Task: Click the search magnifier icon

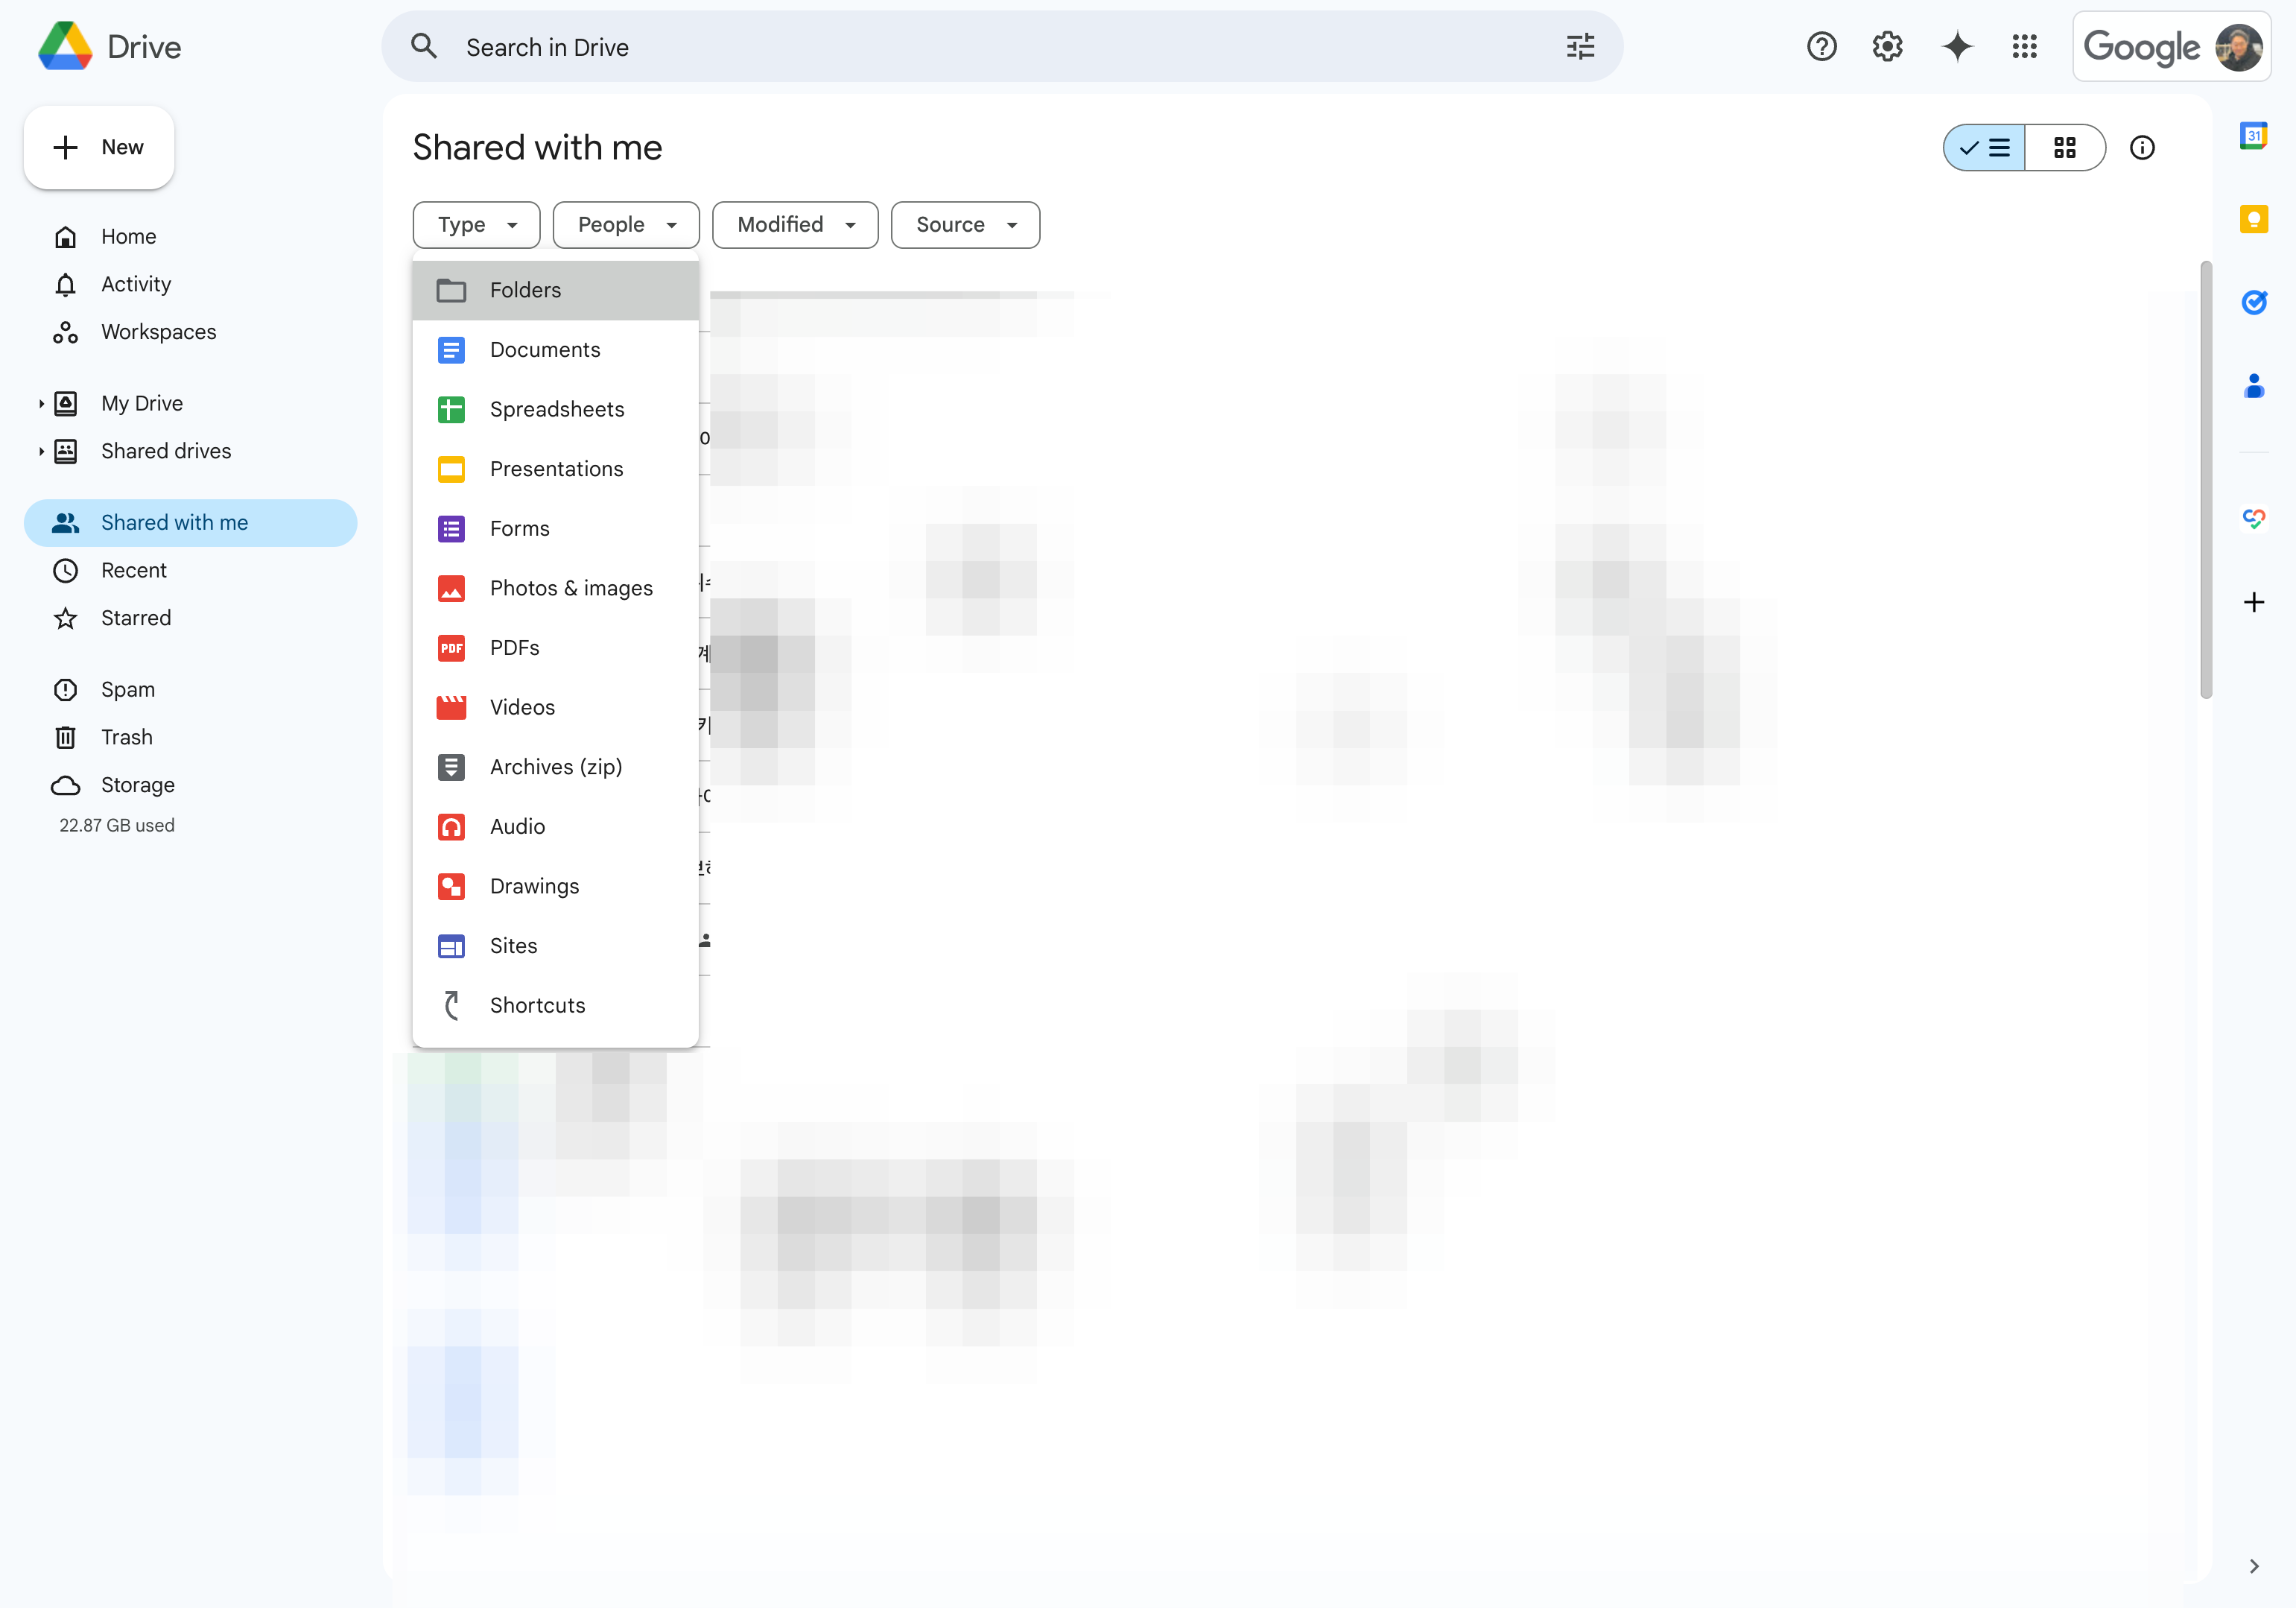Action: point(424,47)
